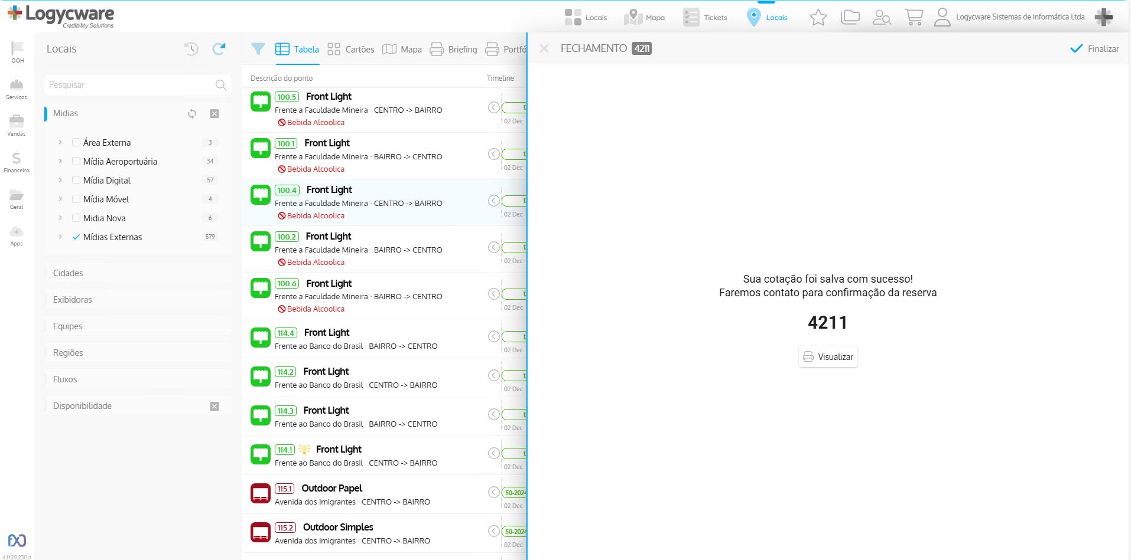This screenshot has width=1131, height=560.
Task: Check the Mídia Aeroportuária checkbox
Action: point(76,161)
